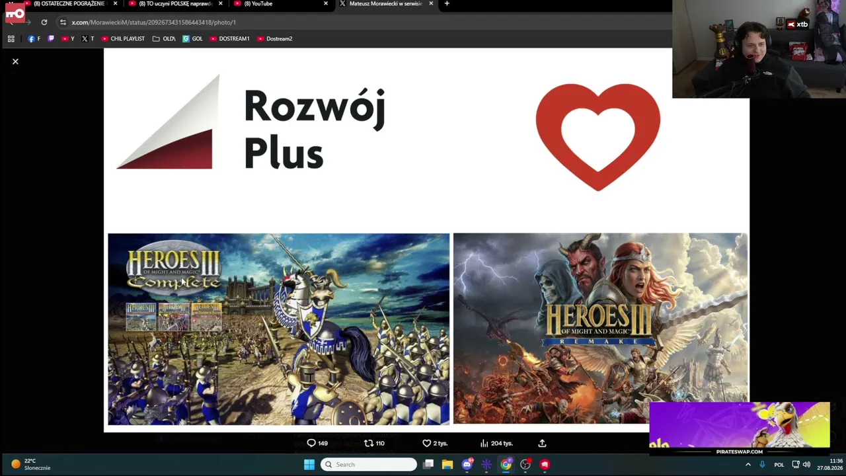
Task: Click the Heroes III Remake game image
Action: [x=601, y=329]
